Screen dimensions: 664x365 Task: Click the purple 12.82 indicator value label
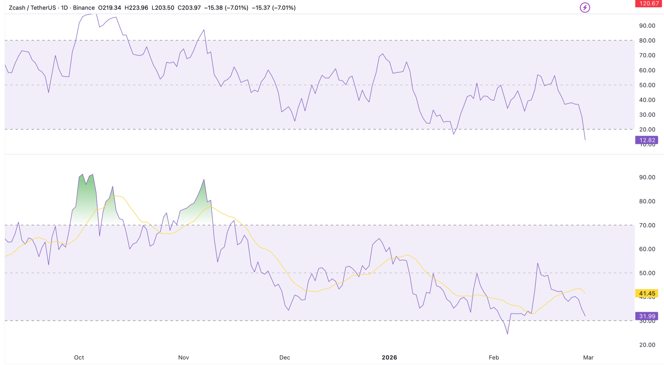pyautogui.click(x=647, y=140)
